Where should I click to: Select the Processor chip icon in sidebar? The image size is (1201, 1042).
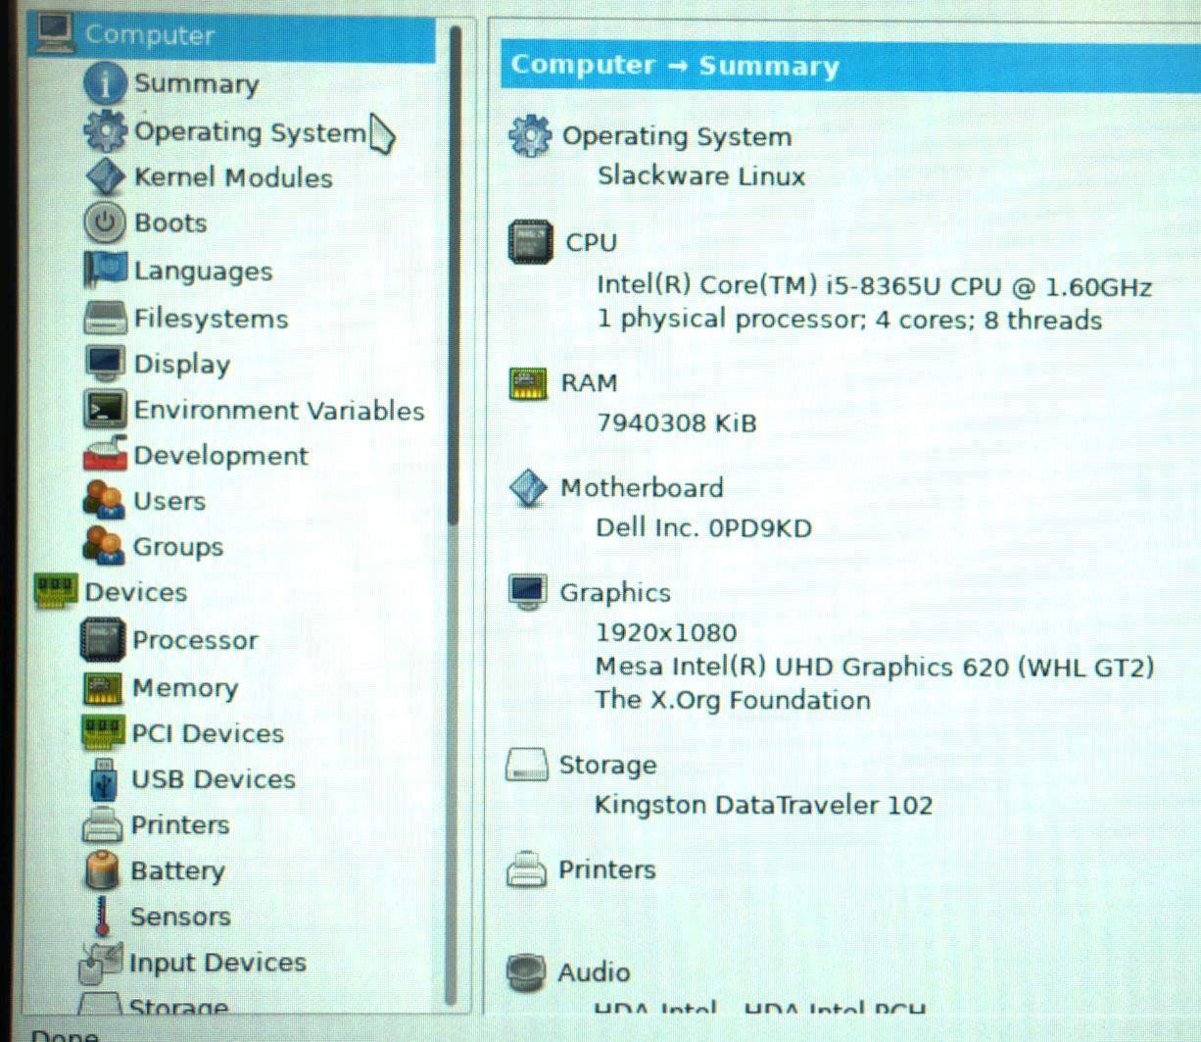point(102,640)
